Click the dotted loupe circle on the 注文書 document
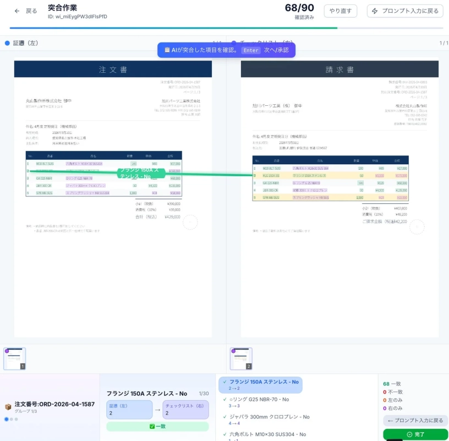Viewport: 449px width, 441px height. [190, 222]
